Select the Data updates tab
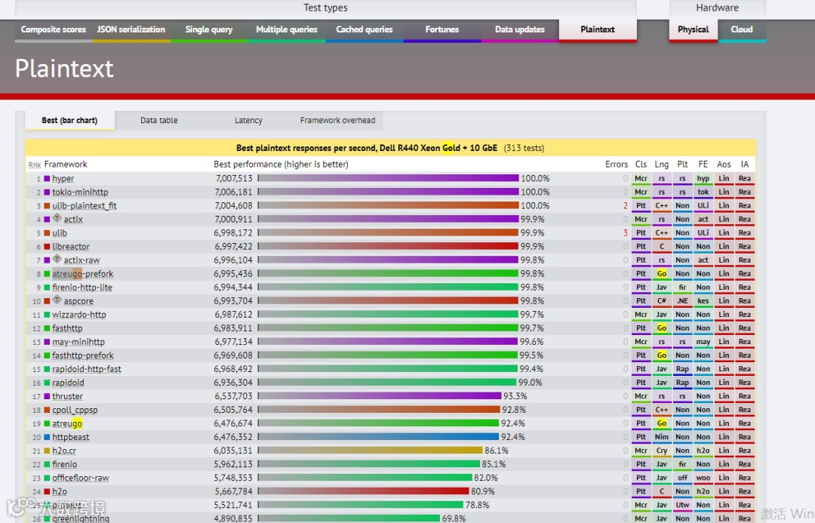The width and height of the screenshot is (815, 523). click(520, 29)
